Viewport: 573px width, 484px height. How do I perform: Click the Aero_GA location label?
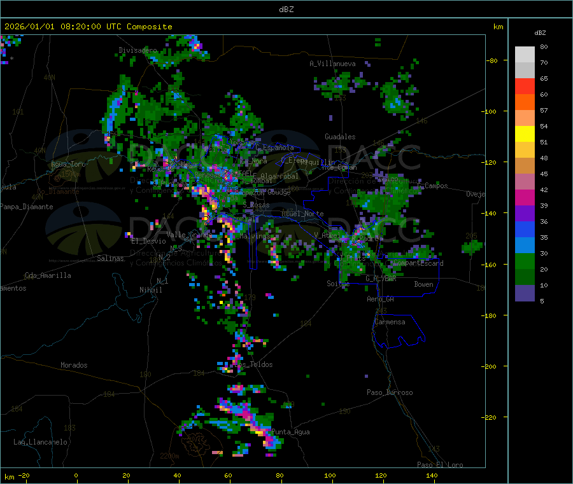point(381,299)
